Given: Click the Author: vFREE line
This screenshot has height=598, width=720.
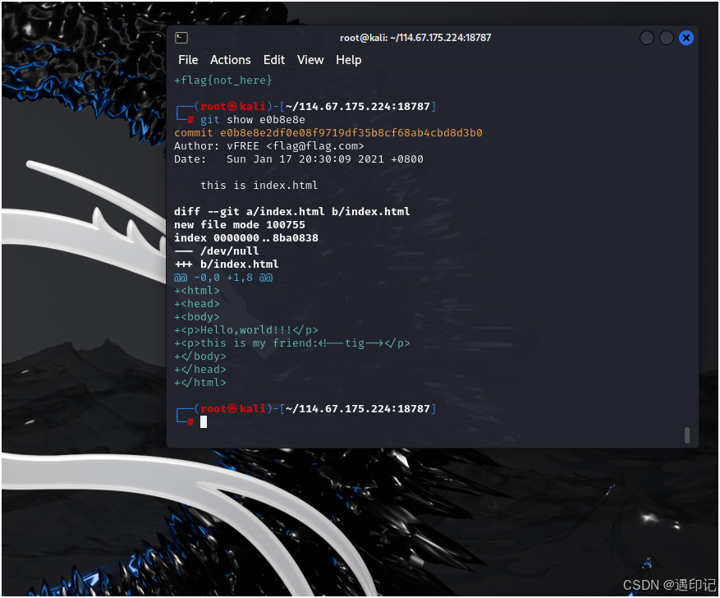Looking at the screenshot, I should pos(269,146).
